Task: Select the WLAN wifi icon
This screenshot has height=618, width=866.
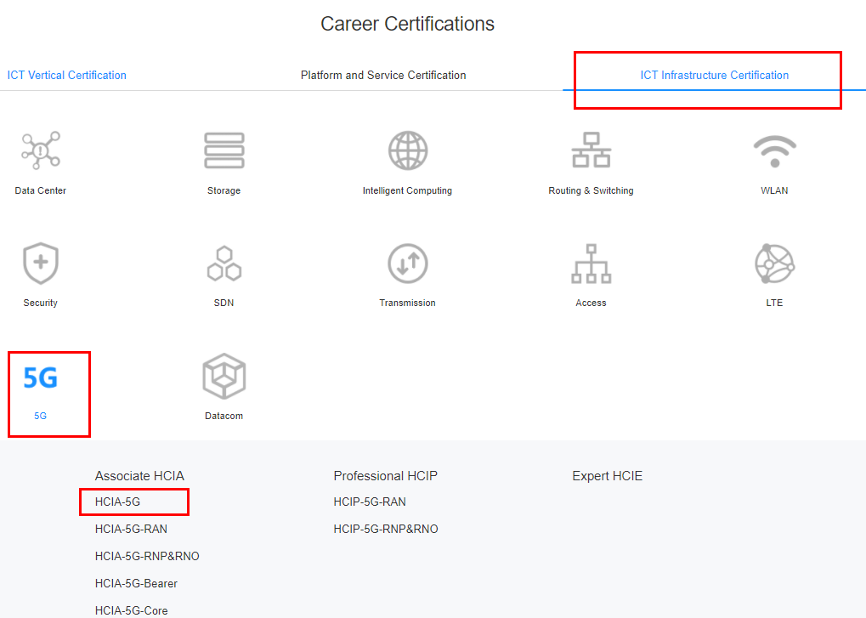Action: pyautogui.click(x=775, y=150)
